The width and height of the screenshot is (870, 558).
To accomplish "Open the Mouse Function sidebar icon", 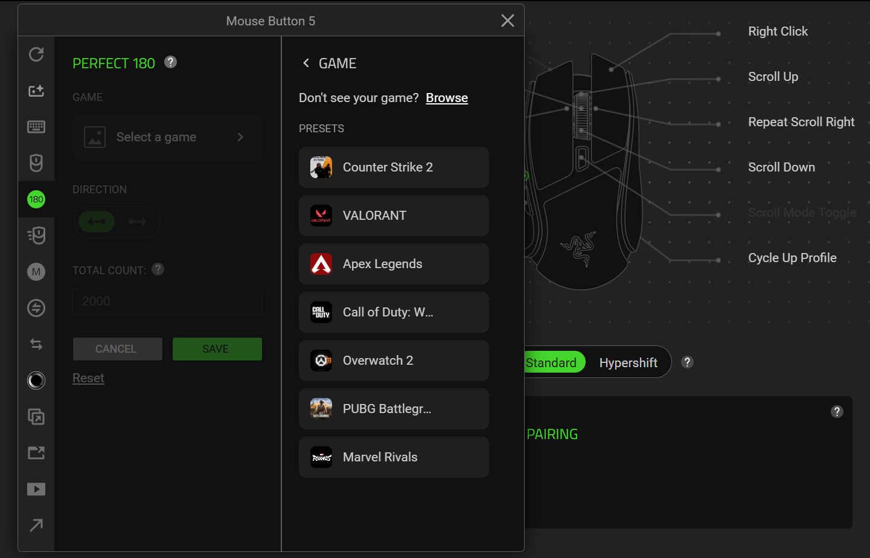I will (36, 163).
